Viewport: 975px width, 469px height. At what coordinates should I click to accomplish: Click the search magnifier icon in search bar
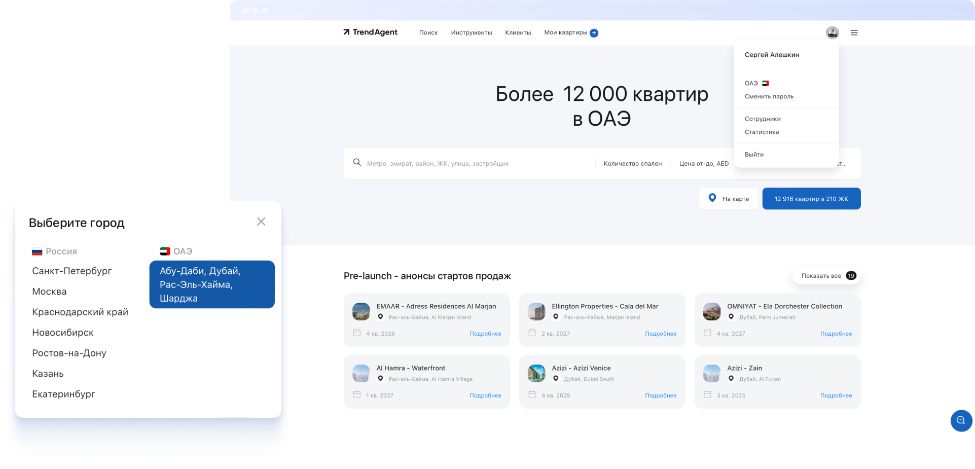click(357, 163)
